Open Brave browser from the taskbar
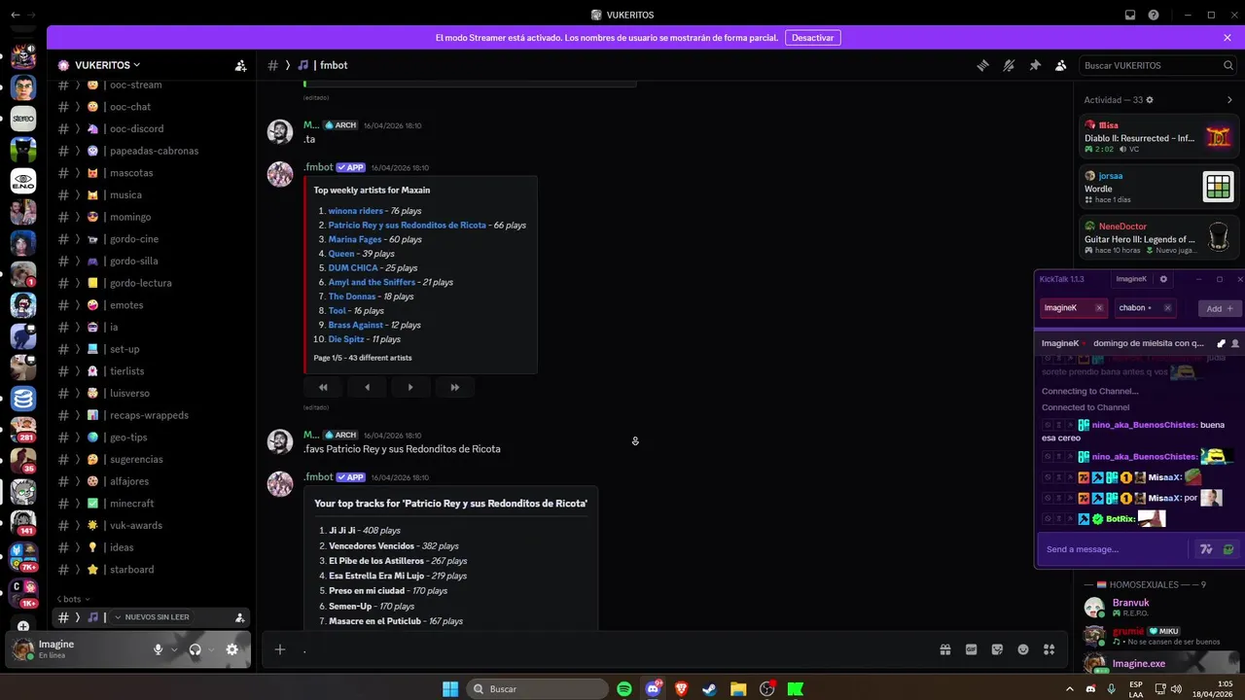1245x700 pixels. pos(681,688)
